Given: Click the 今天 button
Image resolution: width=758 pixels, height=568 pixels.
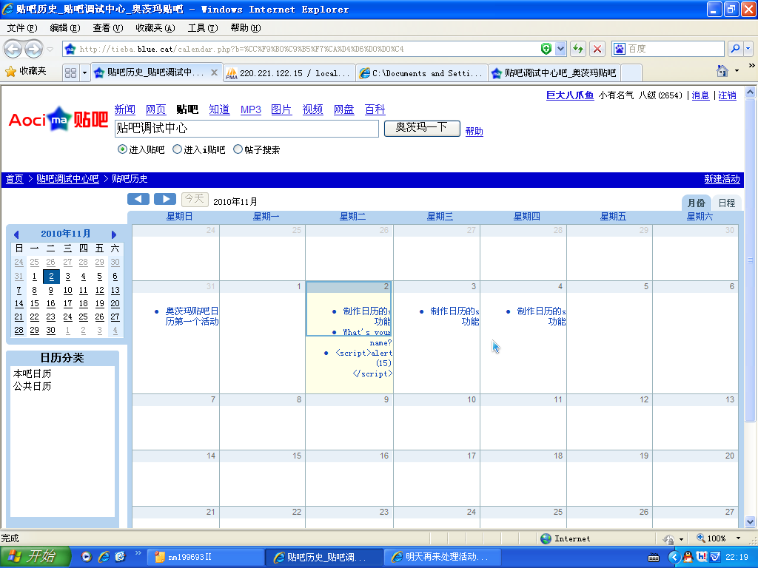Looking at the screenshot, I should (x=195, y=199).
